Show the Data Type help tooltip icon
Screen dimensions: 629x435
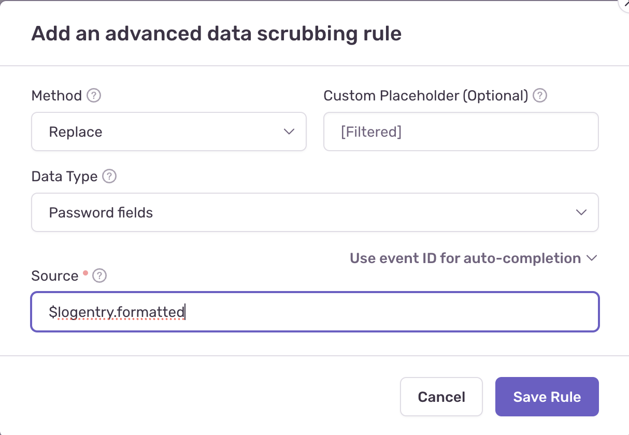pyautogui.click(x=109, y=177)
